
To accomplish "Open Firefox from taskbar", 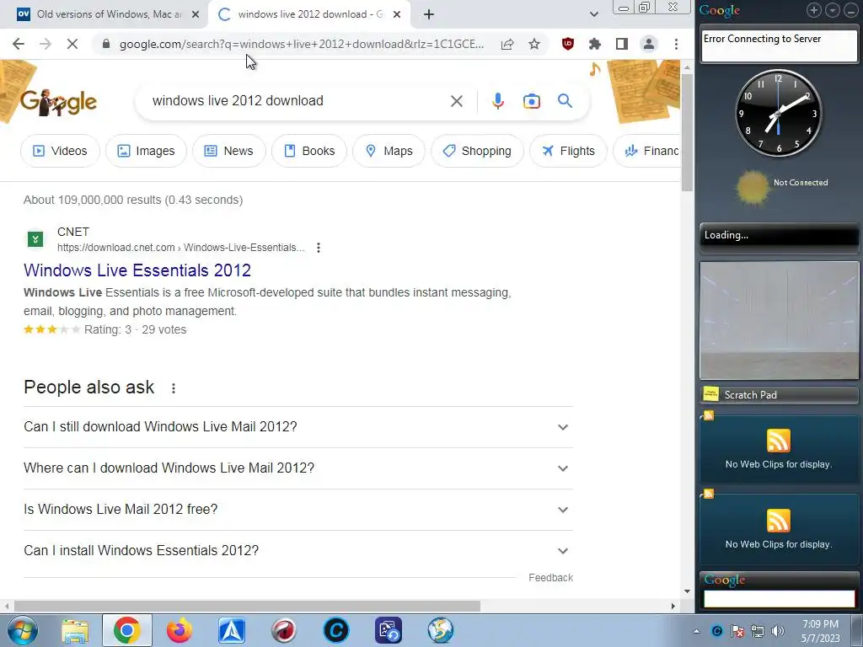I will [180, 630].
